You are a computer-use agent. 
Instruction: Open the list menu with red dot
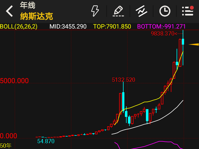pos(188,11)
